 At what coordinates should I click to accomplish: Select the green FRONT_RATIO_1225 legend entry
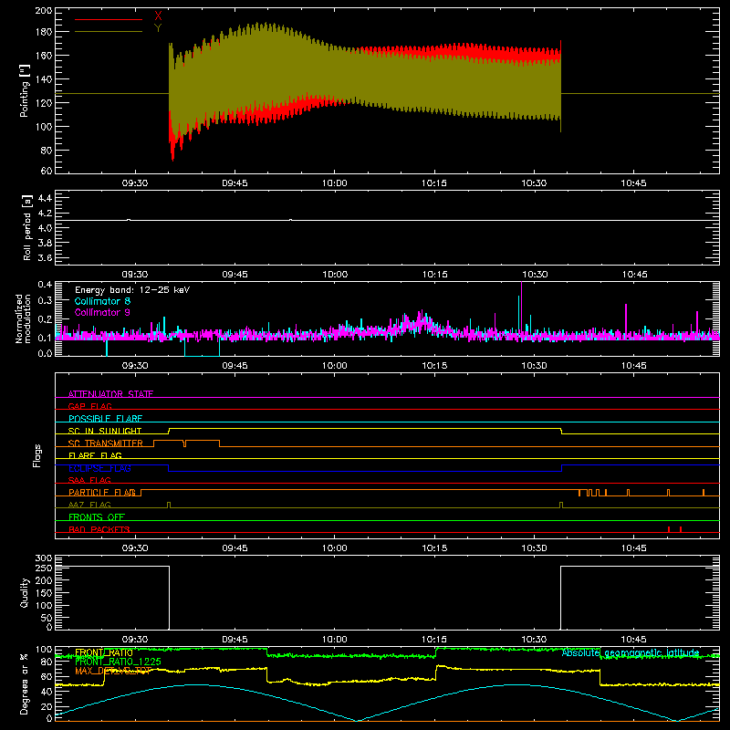119,662
